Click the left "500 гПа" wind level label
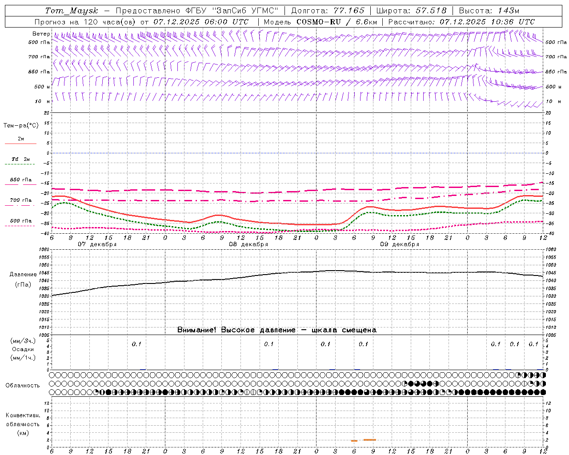The image size is (569, 455). [x=39, y=43]
